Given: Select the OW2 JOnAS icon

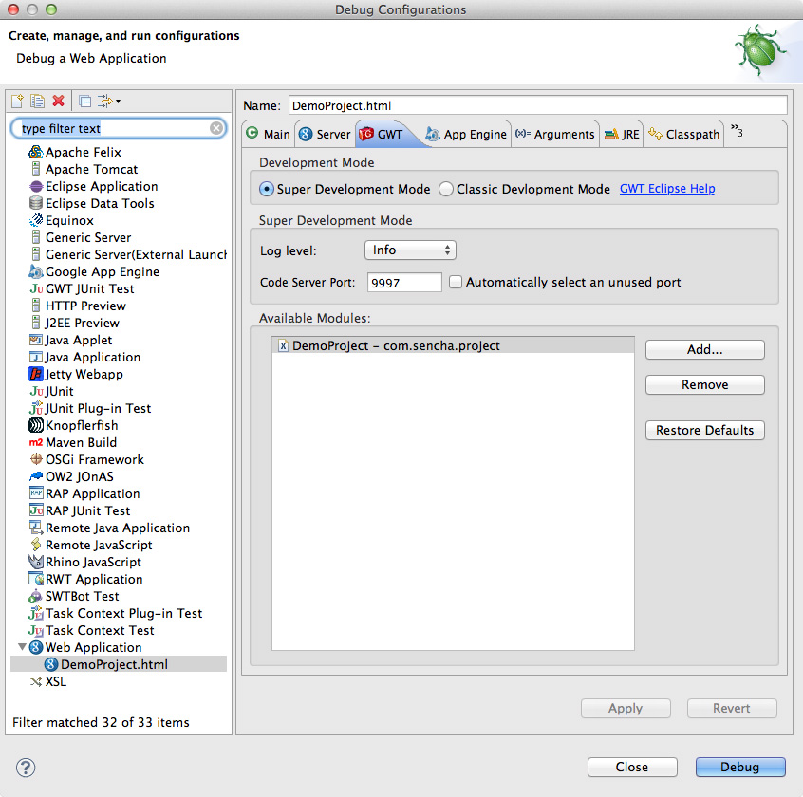Looking at the screenshot, I should [x=36, y=476].
